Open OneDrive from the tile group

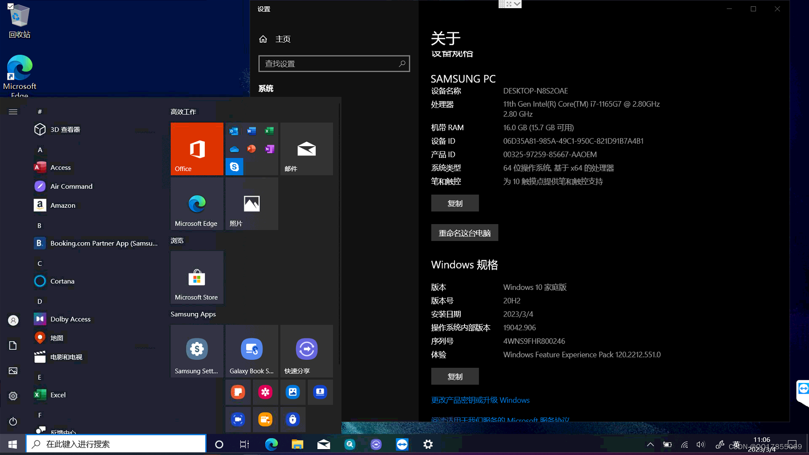click(234, 149)
